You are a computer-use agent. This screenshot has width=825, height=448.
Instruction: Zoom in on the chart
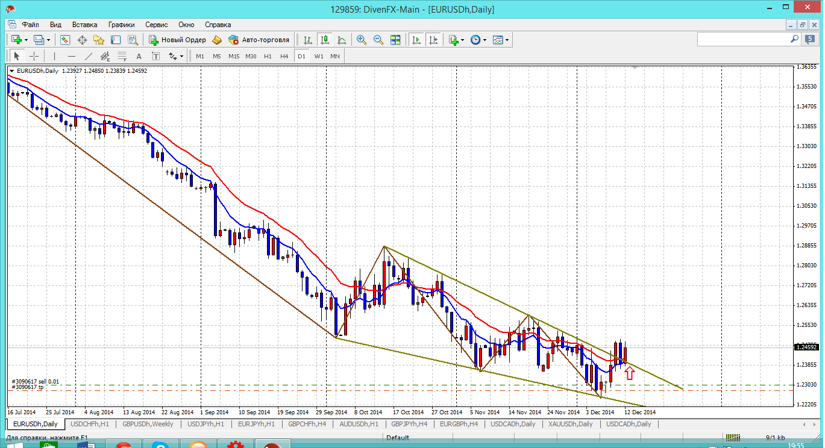click(362, 40)
